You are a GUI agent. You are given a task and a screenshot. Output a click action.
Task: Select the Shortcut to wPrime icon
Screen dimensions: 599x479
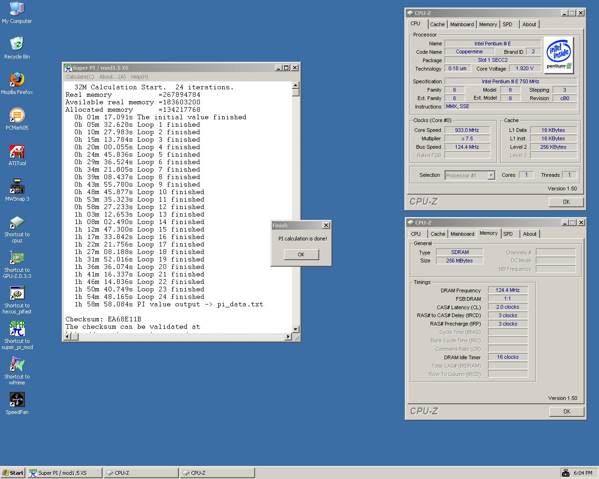tap(17, 371)
